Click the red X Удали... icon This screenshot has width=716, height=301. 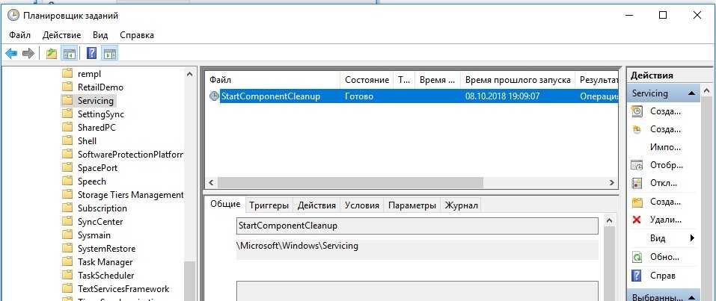click(637, 220)
